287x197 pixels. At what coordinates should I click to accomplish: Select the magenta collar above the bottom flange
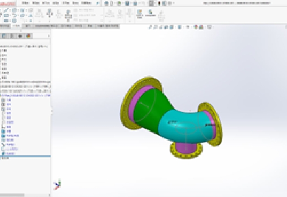coord(186,147)
